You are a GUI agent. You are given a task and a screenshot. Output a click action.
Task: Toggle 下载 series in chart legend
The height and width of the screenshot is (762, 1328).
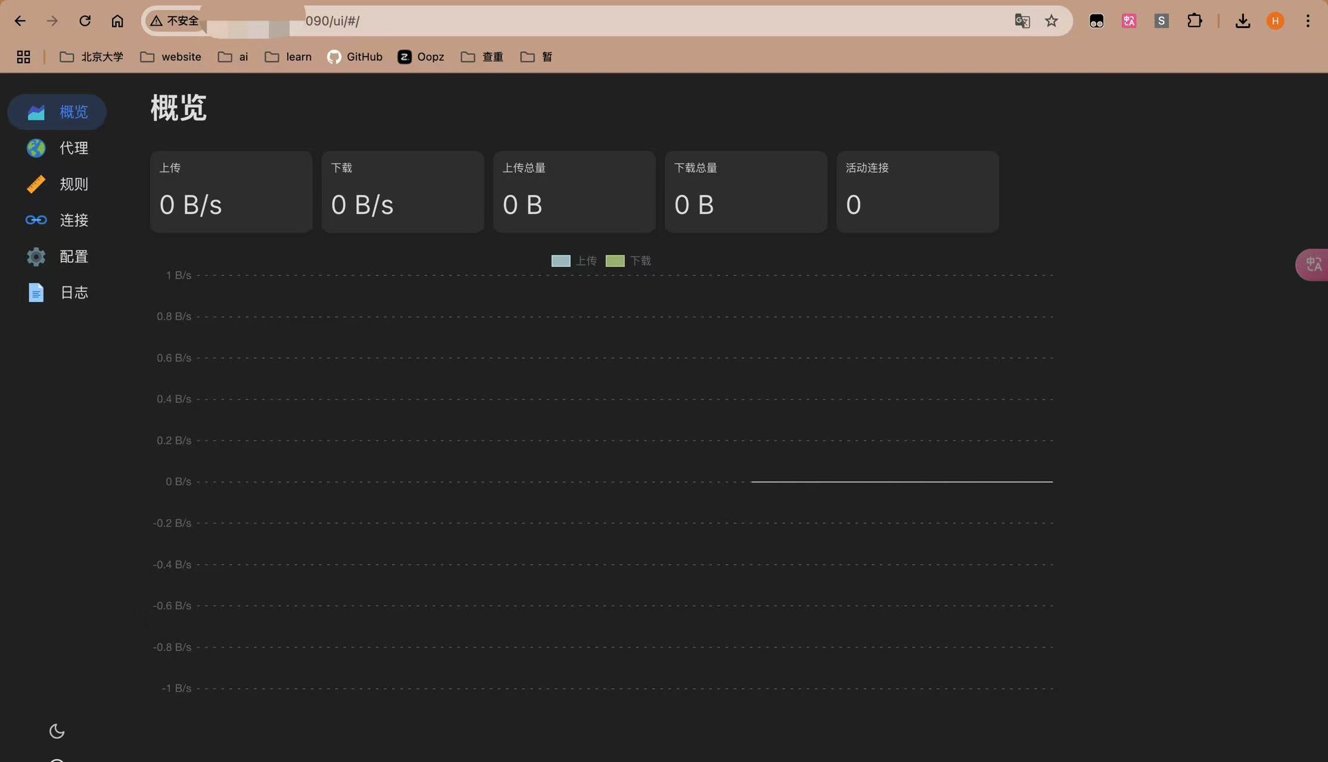click(x=628, y=261)
